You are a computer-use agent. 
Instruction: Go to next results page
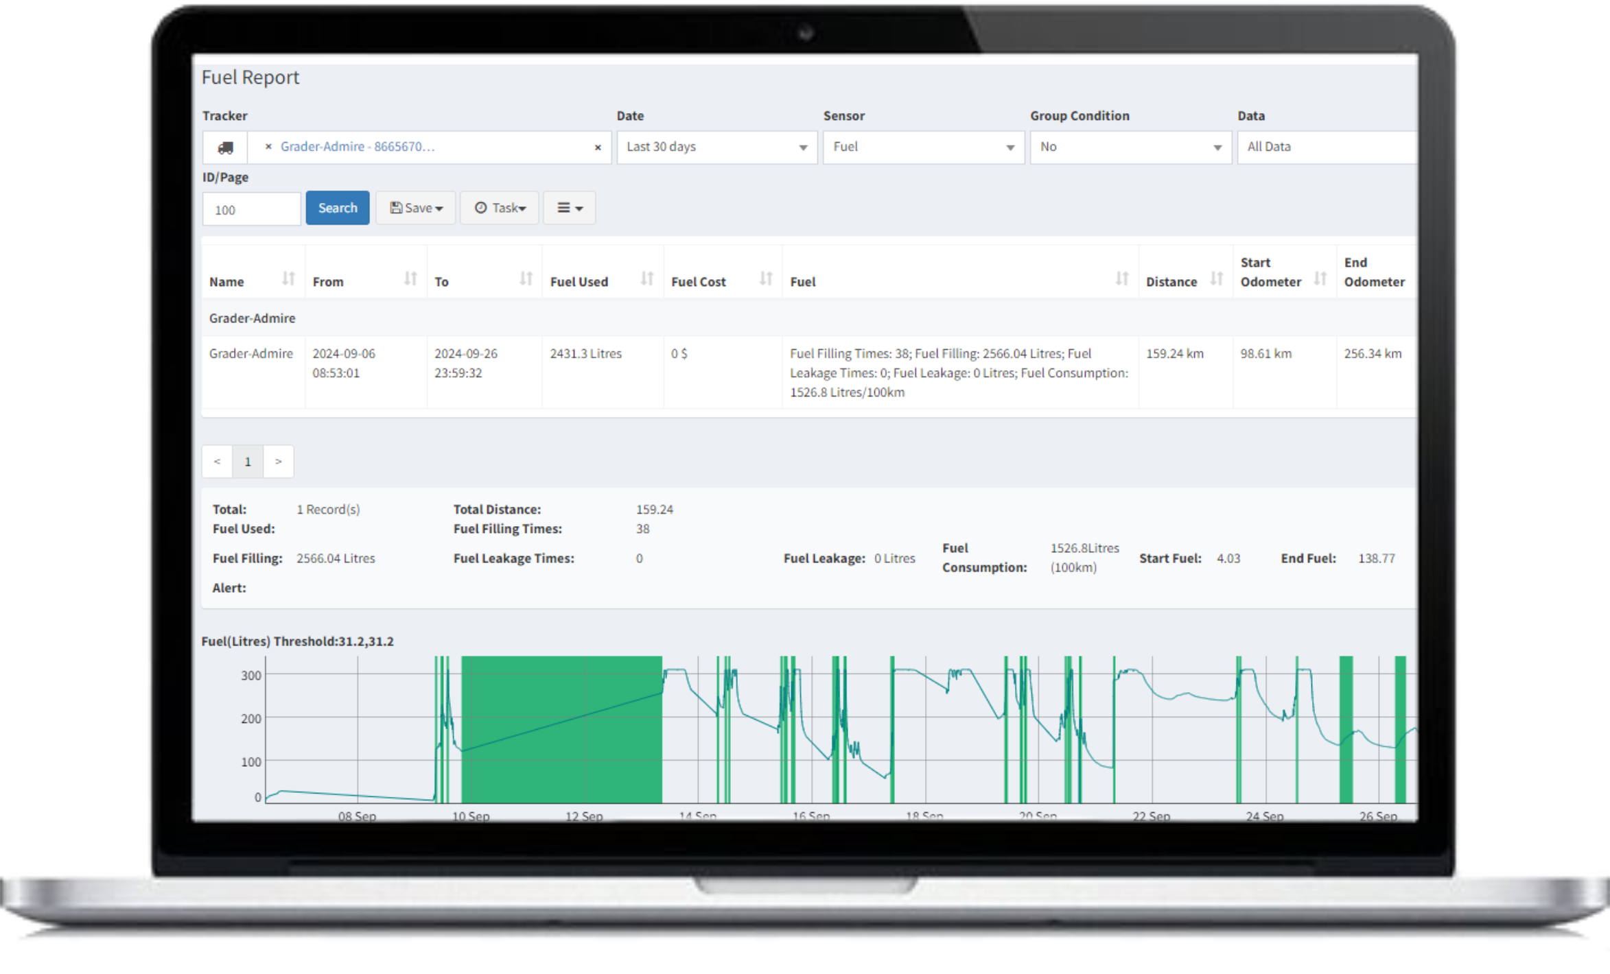click(x=278, y=462)
